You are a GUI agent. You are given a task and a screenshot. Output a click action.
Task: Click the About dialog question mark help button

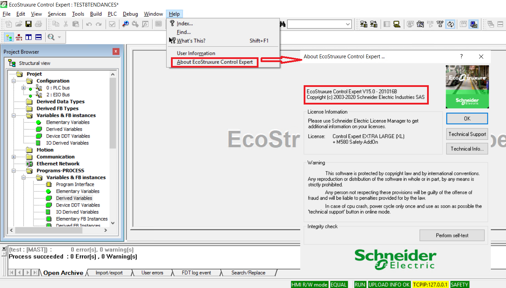(x=462, y=56)
